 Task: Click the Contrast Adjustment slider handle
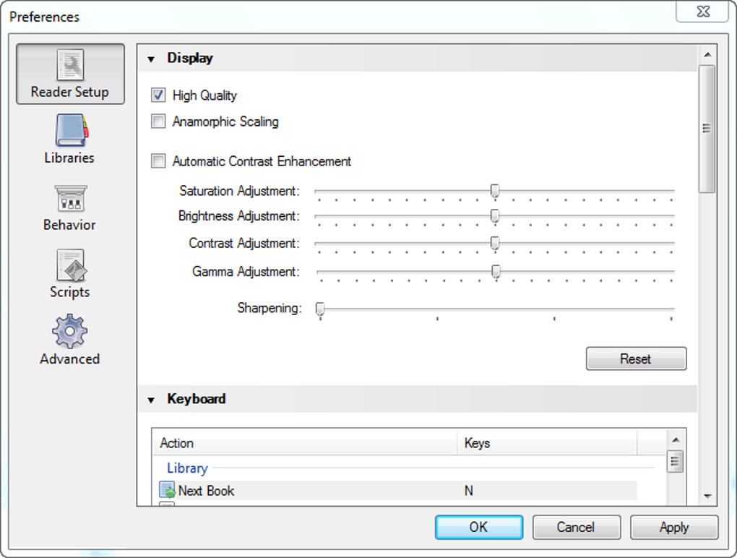pyautogui.click(x=494, y=243)
